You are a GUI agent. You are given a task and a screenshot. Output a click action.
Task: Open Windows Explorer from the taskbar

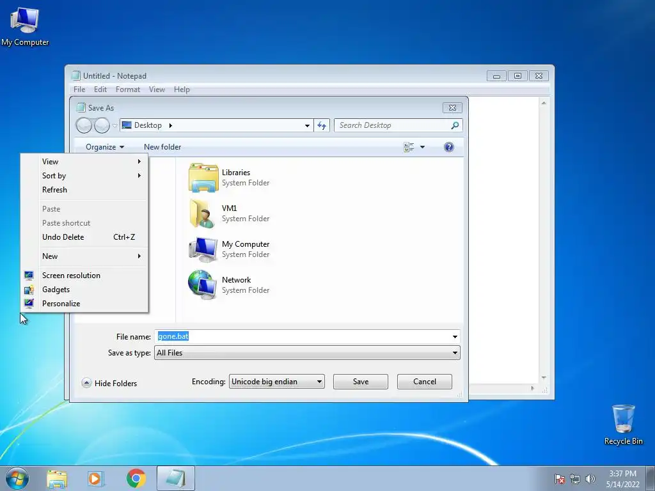pos(57,478)
